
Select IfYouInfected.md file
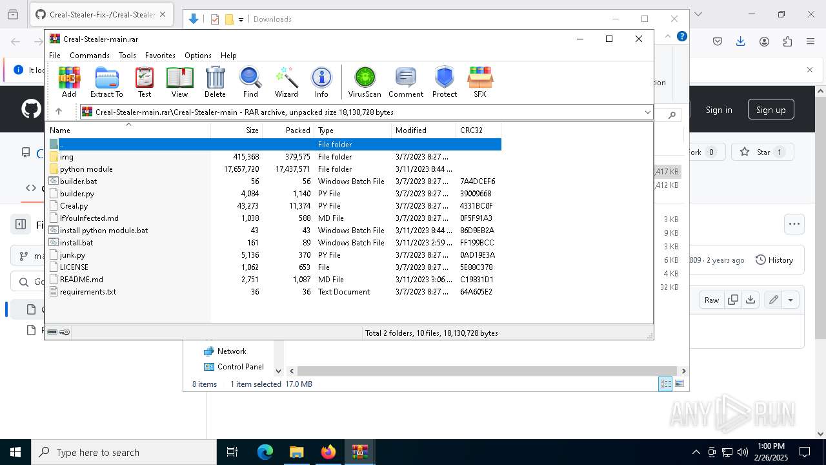coord(274,218)
